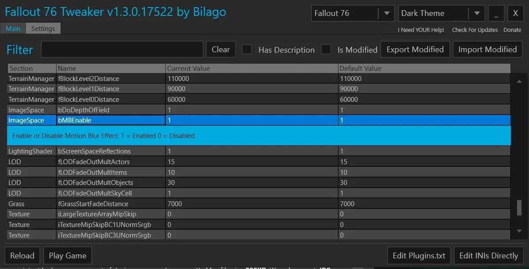Select the fBlockLevel2Distance row name

110,79
